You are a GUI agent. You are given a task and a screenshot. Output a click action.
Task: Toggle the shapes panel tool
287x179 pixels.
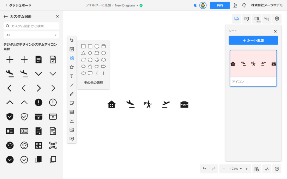pyautogui.click(x=72, y=58)
